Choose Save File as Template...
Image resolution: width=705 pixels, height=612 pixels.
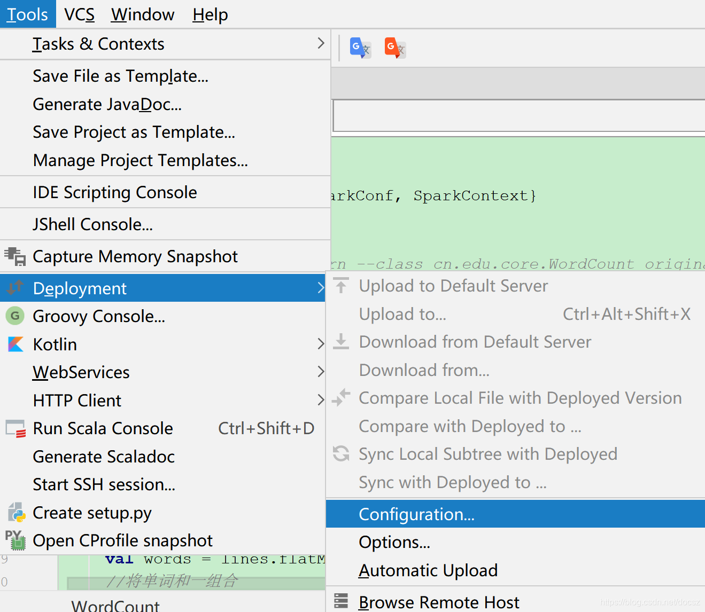tap(165, 76)
